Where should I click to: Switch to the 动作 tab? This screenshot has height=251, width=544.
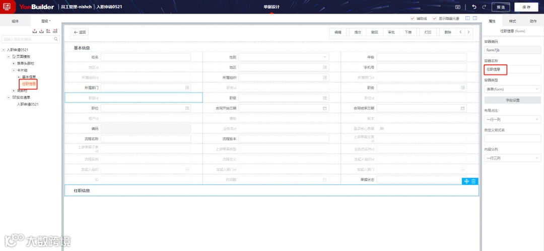[x=533, y=21]
